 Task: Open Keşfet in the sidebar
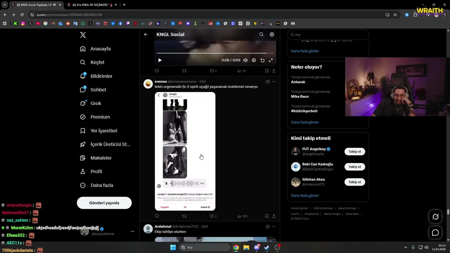pyautogui.click(x=92, y=62)
